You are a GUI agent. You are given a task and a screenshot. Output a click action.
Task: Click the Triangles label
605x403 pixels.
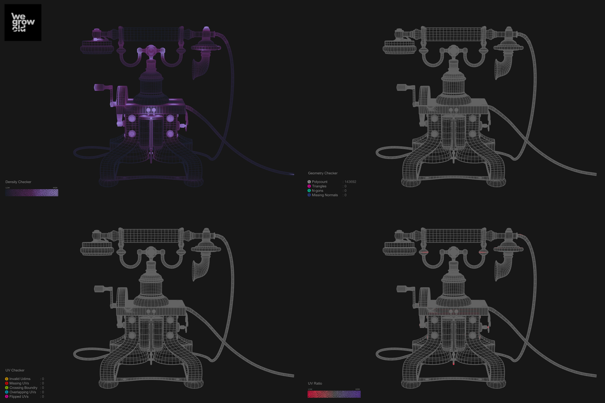[x=319, y=186]
